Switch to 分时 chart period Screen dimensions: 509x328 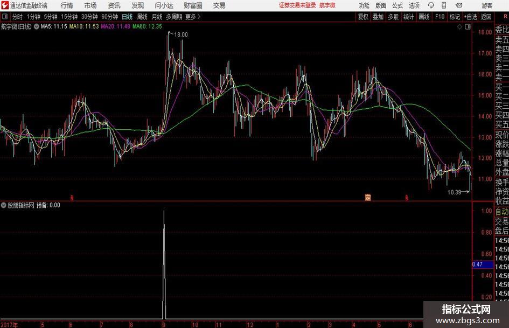pos(18,17)
